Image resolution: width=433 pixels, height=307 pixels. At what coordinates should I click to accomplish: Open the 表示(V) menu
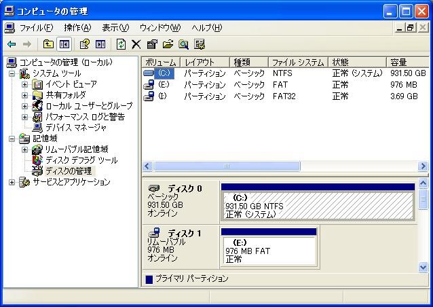point(115,28)
